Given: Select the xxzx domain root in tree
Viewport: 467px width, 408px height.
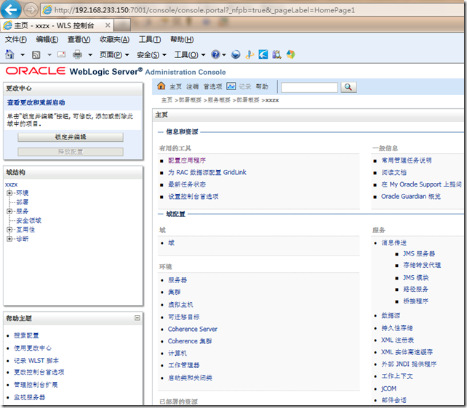Looking at the screenshot, I should click(x=12, y=184).
